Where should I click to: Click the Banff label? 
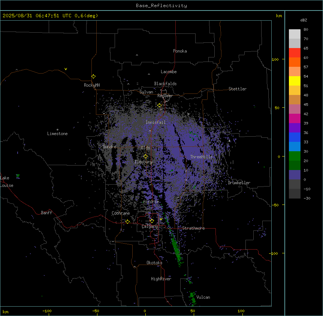(46, 213)
